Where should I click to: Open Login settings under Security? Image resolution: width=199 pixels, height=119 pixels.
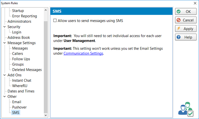tap(17, 32)
